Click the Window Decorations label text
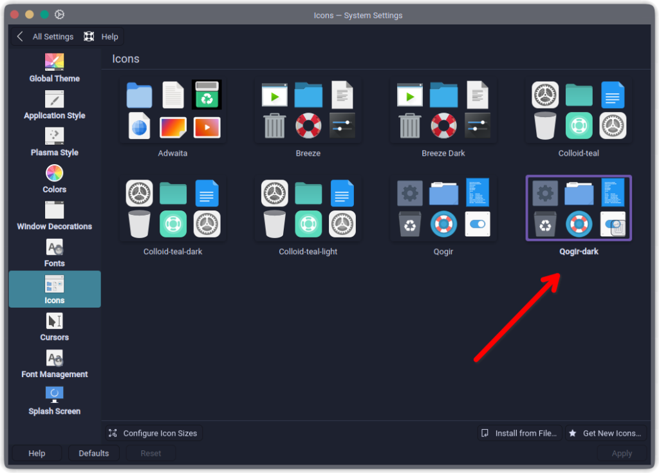The width and height of the screenshot is (659, 473). pos(54,226)
